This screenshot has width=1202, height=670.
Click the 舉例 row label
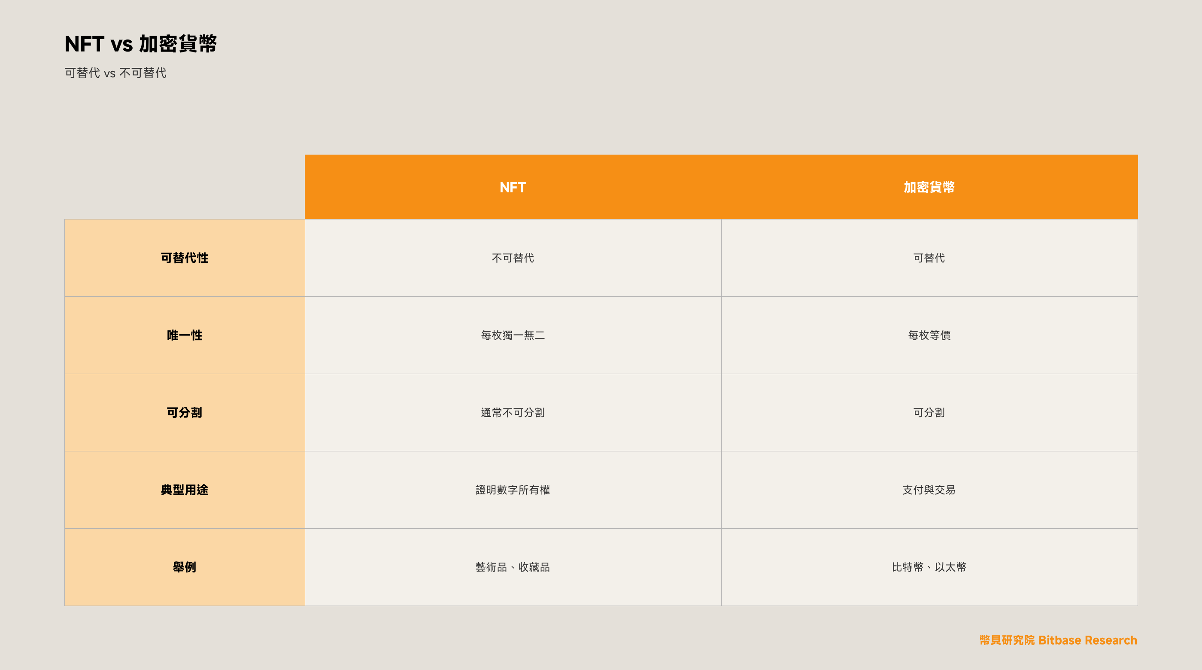point(185,567)
